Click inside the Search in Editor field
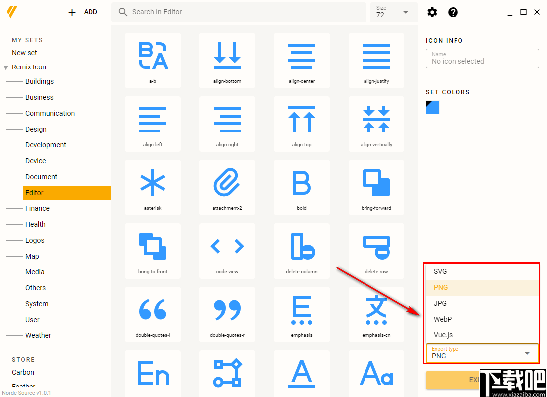This screenshot has width=547, height=397. click(239, 12)
